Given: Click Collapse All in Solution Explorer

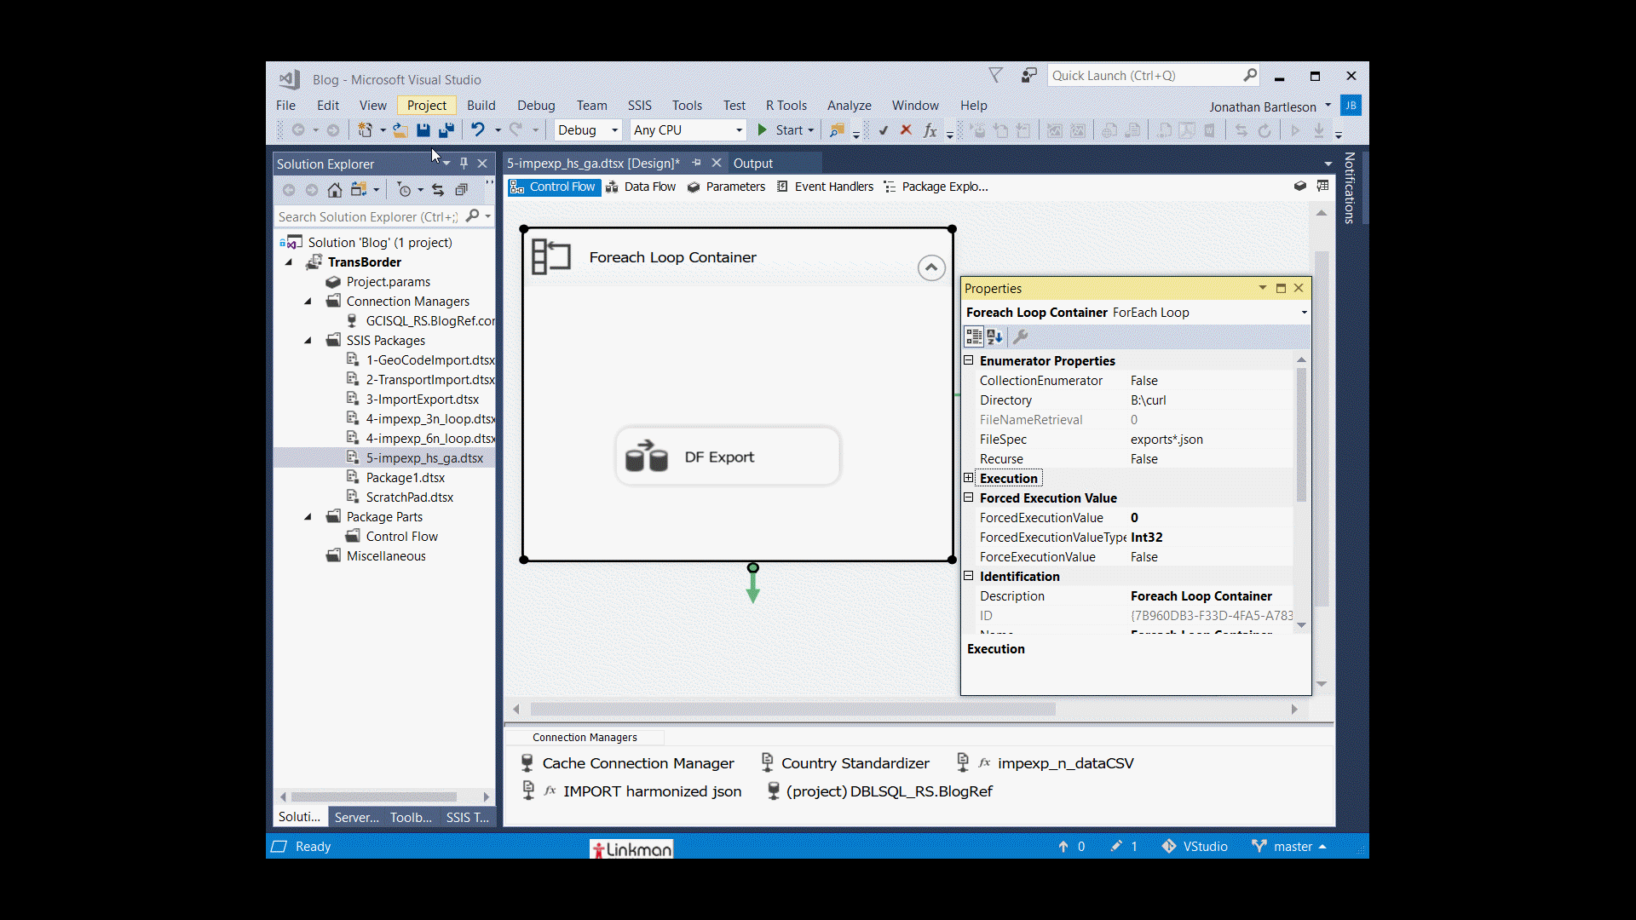Looking at the screenshot, I should (x=461, y=190).
